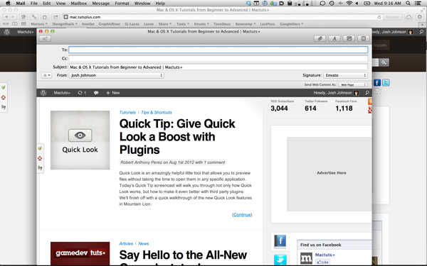Open the Window menu
The width and height of the screenshot is (427, 266).
pyautogui.click(x=142, y=4)
